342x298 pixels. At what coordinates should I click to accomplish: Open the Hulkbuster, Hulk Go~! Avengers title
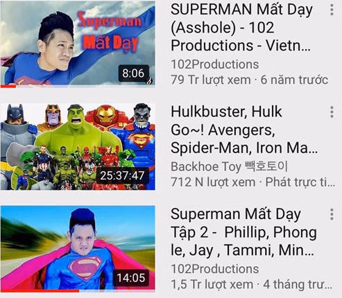[x=244, y=130]
